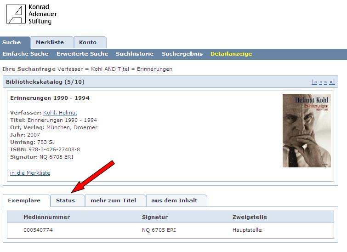347x252 pixels.
Task: Open Erweiterte Suche
Action: pyautogui.click(x=82, y=54)
